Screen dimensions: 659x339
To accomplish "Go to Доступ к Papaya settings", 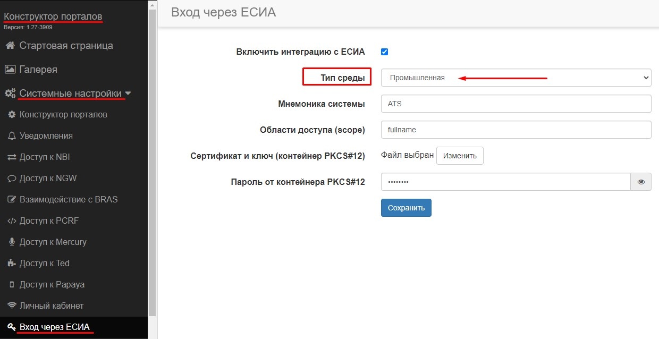I will (52, 285).
